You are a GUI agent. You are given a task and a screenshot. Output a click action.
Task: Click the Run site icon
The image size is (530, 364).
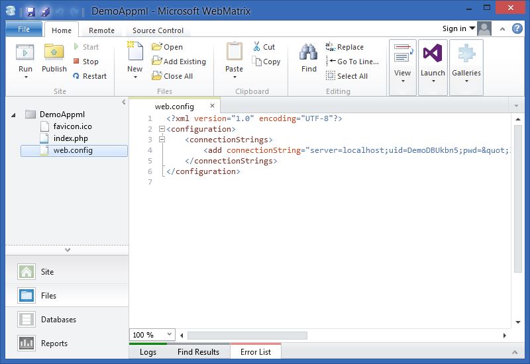point(25,52)
